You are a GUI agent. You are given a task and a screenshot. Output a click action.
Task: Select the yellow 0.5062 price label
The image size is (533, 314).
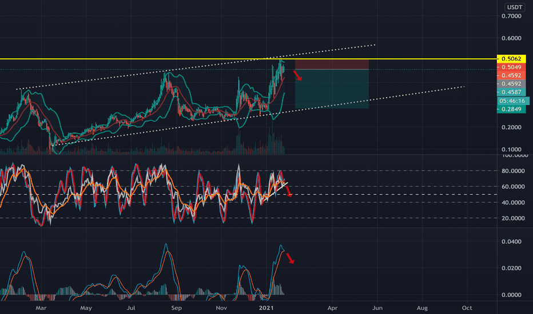[x=511, y=59]
